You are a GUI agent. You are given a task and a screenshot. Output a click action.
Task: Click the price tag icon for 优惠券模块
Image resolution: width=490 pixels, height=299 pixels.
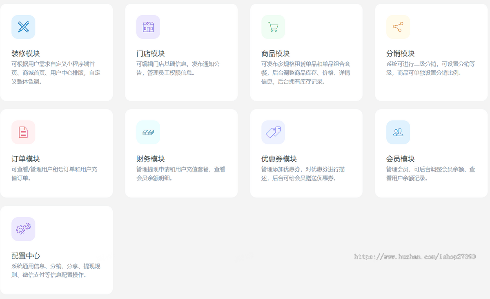pos(273,132)
